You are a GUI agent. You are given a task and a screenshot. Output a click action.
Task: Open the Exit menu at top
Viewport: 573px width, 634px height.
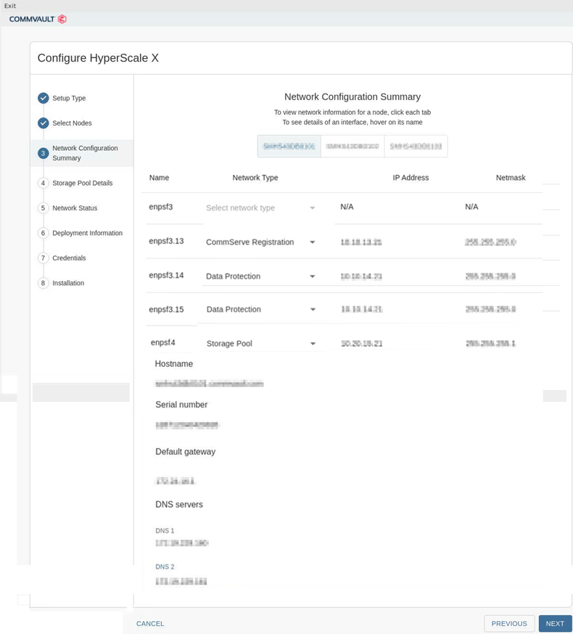pyautogui.click(x=10, y=6)
